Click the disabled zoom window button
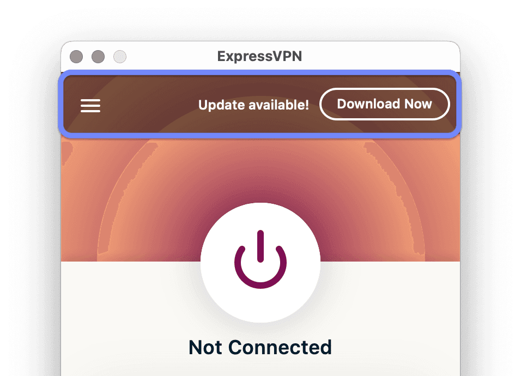This screenshot has height=376, width=521. tap(120, 57)
